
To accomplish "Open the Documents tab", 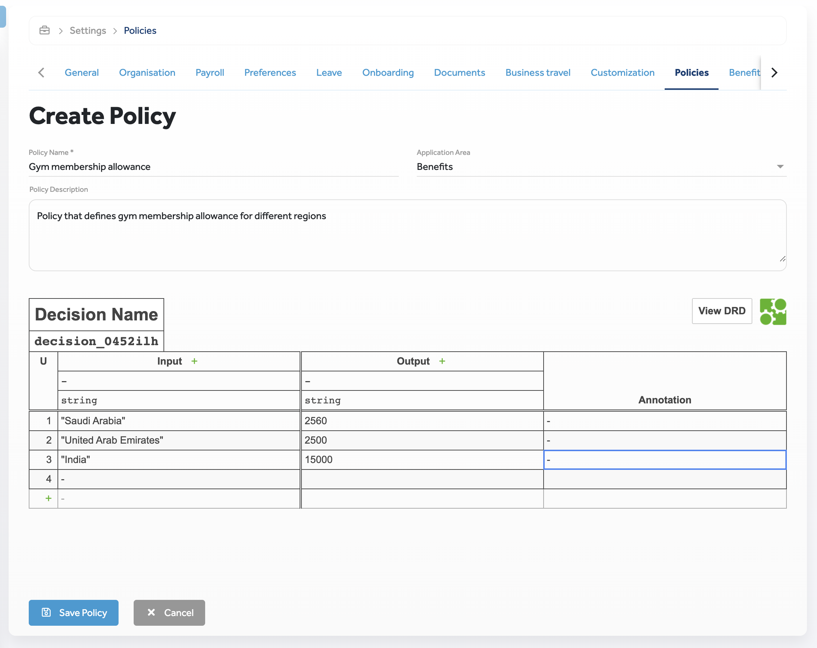I will (x=459, y=72).
